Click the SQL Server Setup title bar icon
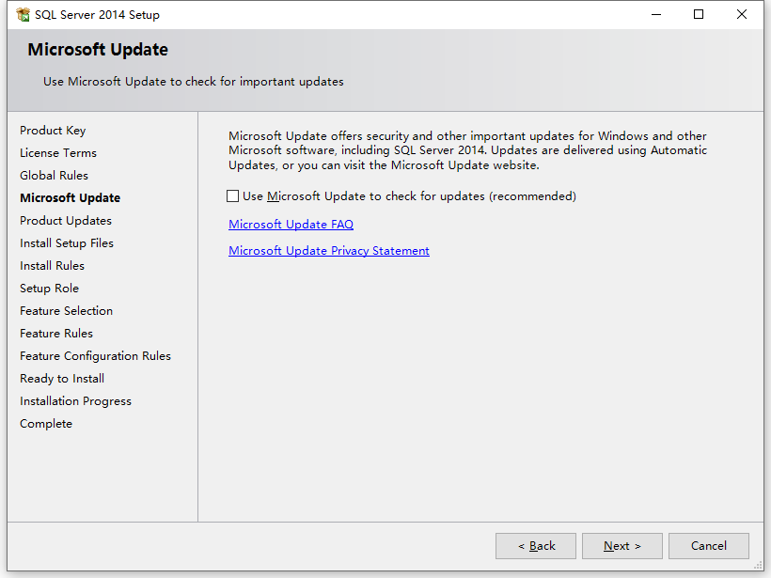The height and width of the screenshot is (578, 771). point(23,15)
